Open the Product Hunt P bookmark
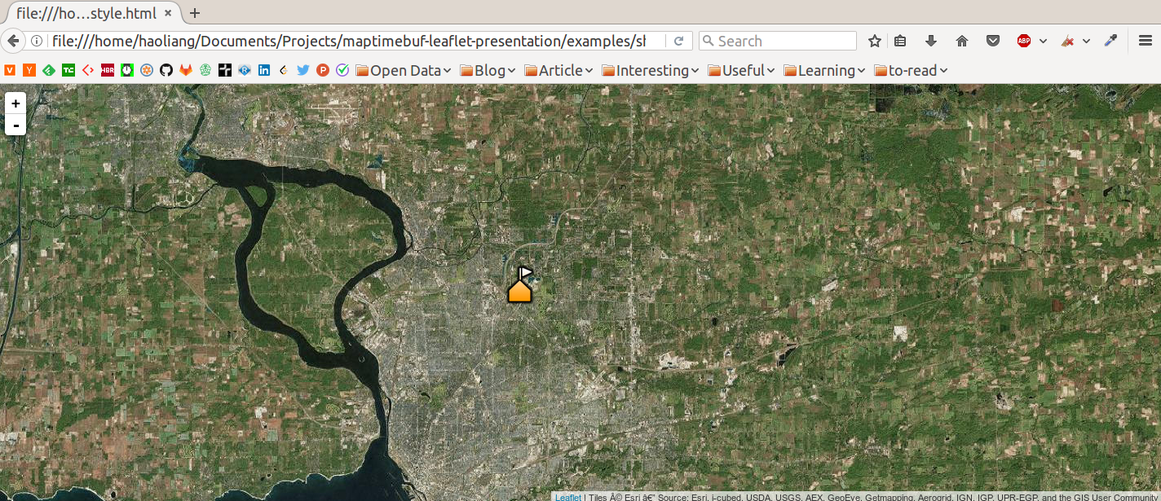The width and height of the screenshot is (1161, 501). [x=323, y=71]
